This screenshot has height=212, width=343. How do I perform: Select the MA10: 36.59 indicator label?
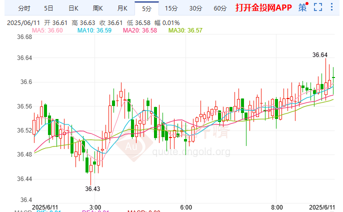[94, 30]
